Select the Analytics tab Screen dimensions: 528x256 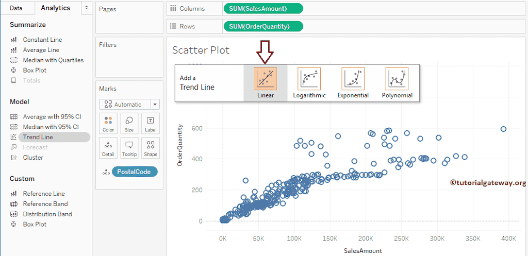coord(55,8)
